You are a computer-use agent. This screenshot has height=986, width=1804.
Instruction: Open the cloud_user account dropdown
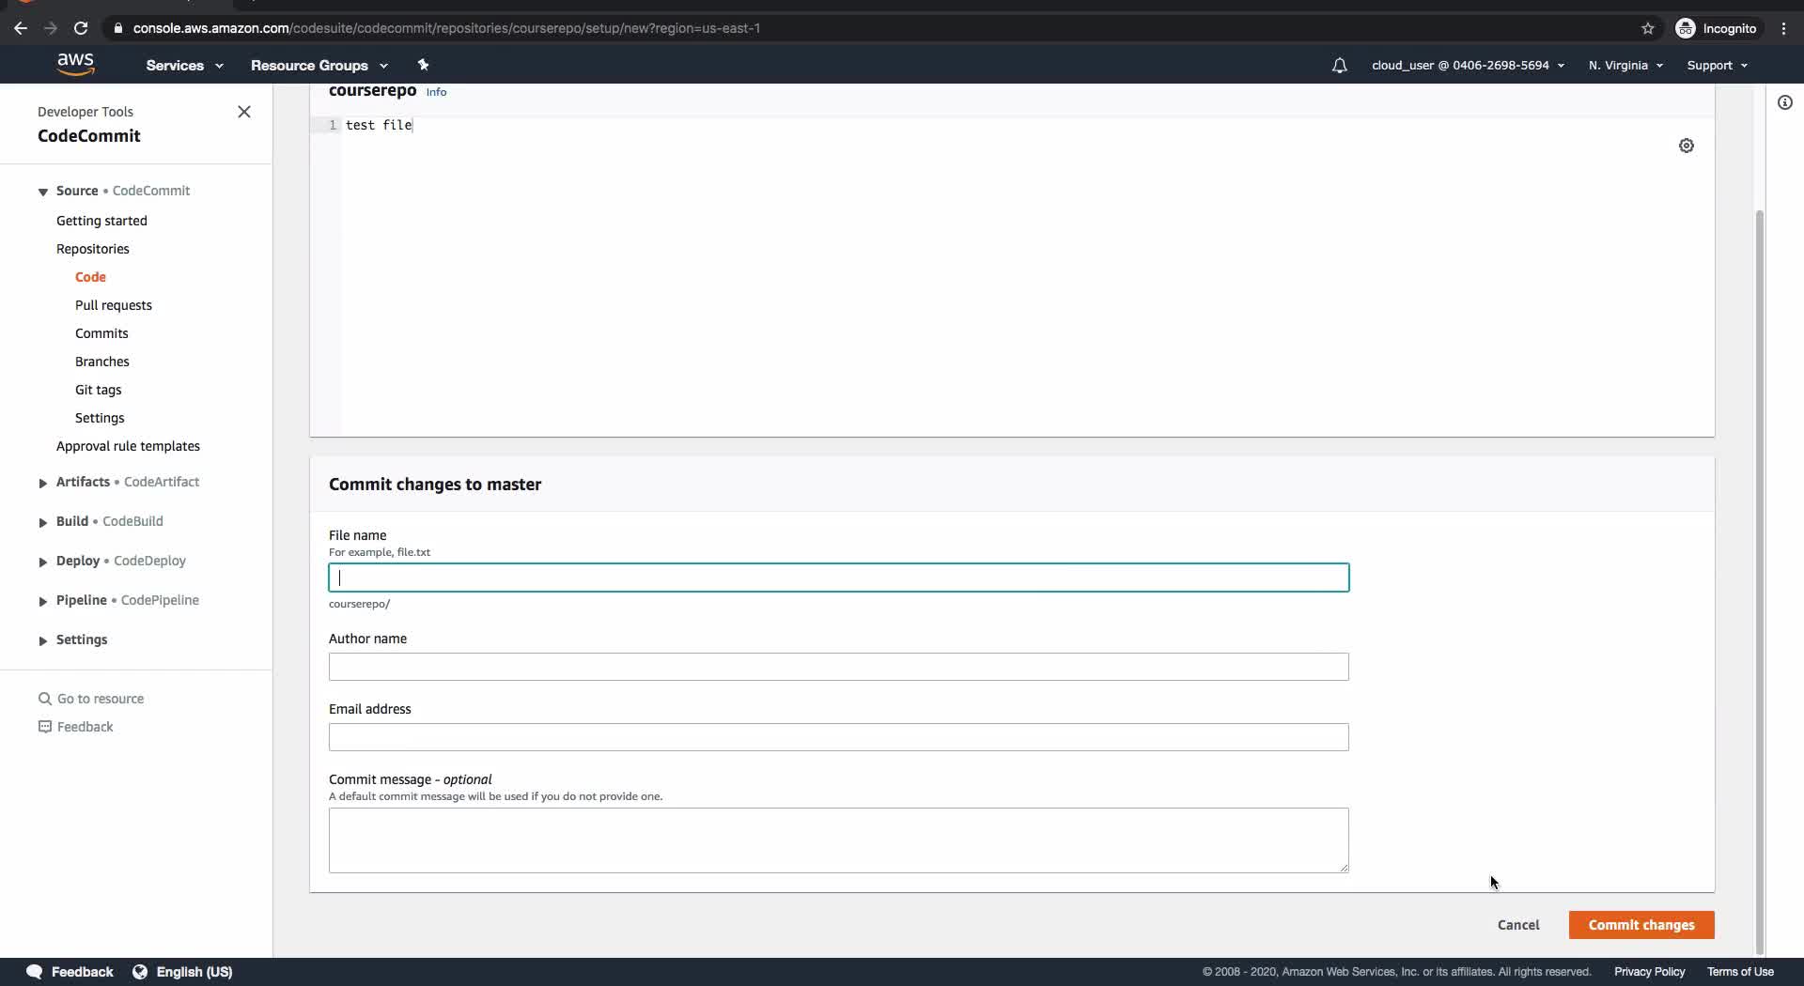1468,65
